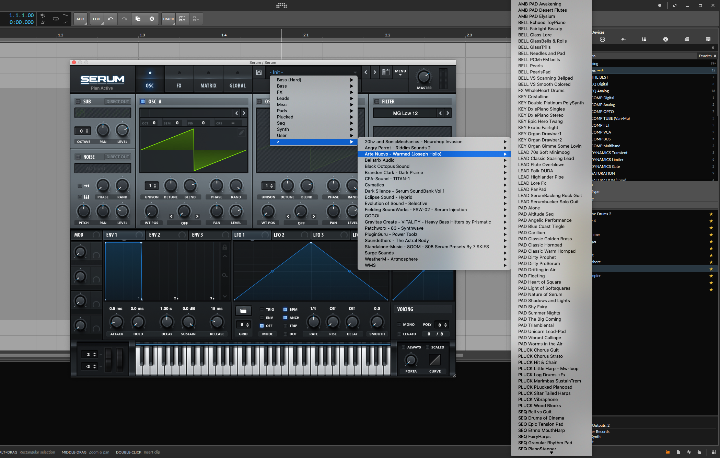Open the devices circular arrows browser icon

(x=602, y=39)
